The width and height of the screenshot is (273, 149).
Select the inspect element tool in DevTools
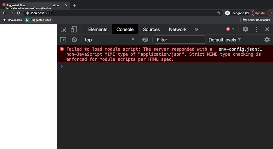(x=63, y=29)
